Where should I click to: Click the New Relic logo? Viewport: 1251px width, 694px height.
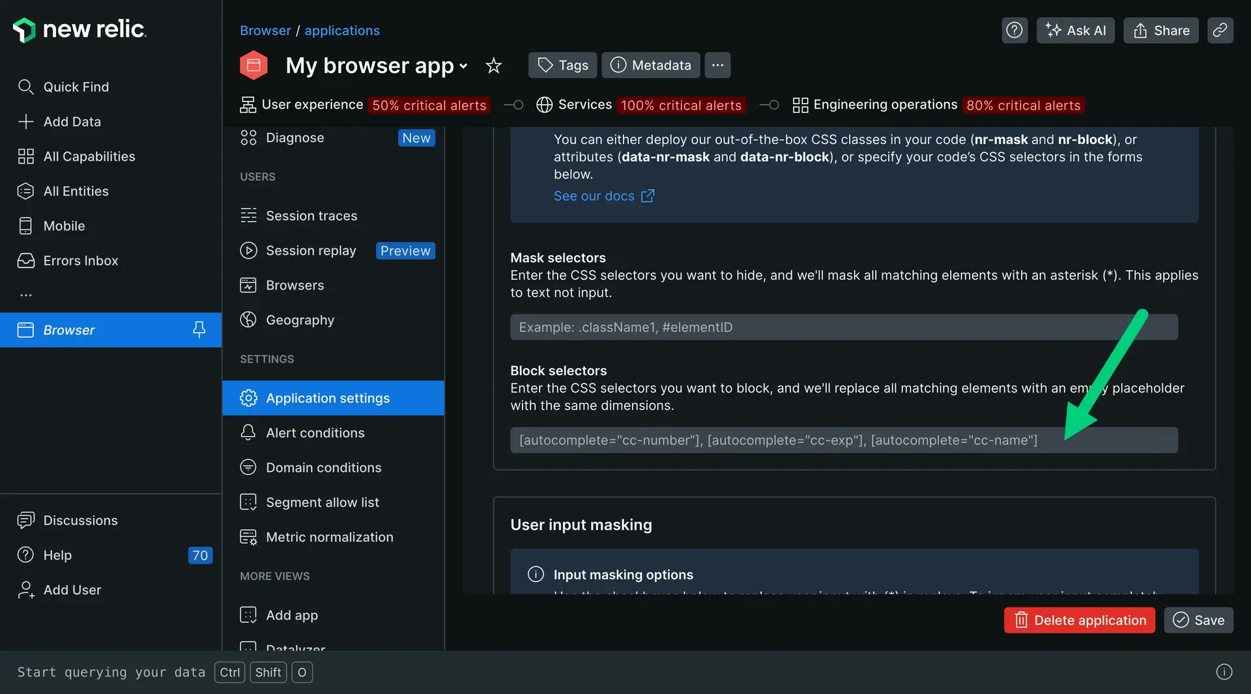pos(79,30)
